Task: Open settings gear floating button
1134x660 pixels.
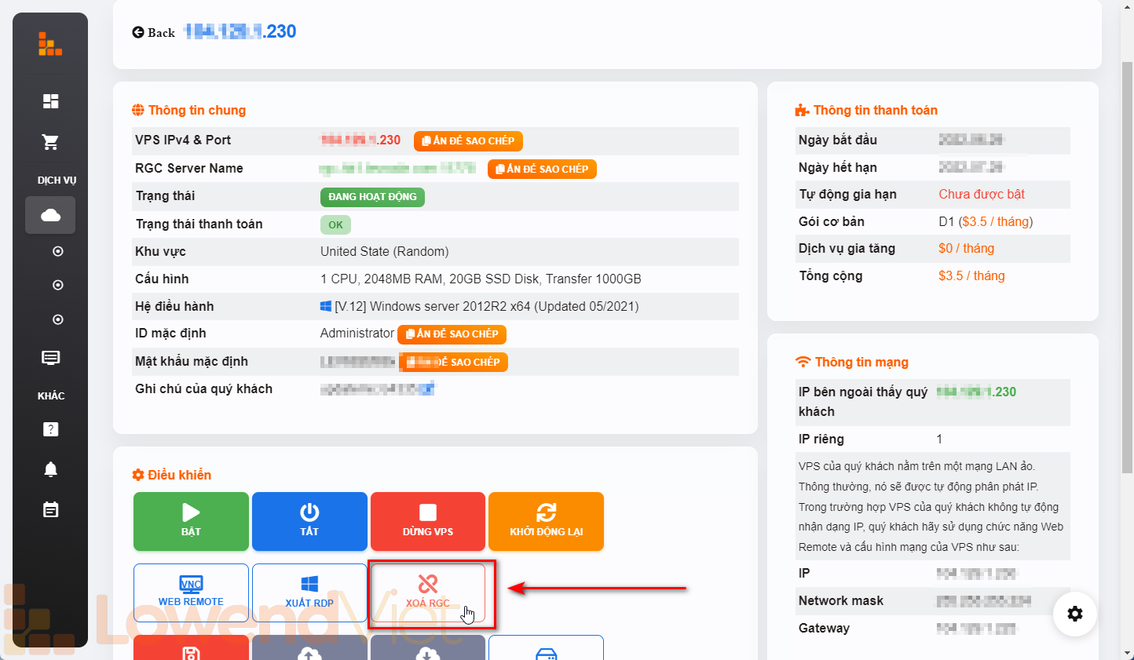Action: 1074,614
